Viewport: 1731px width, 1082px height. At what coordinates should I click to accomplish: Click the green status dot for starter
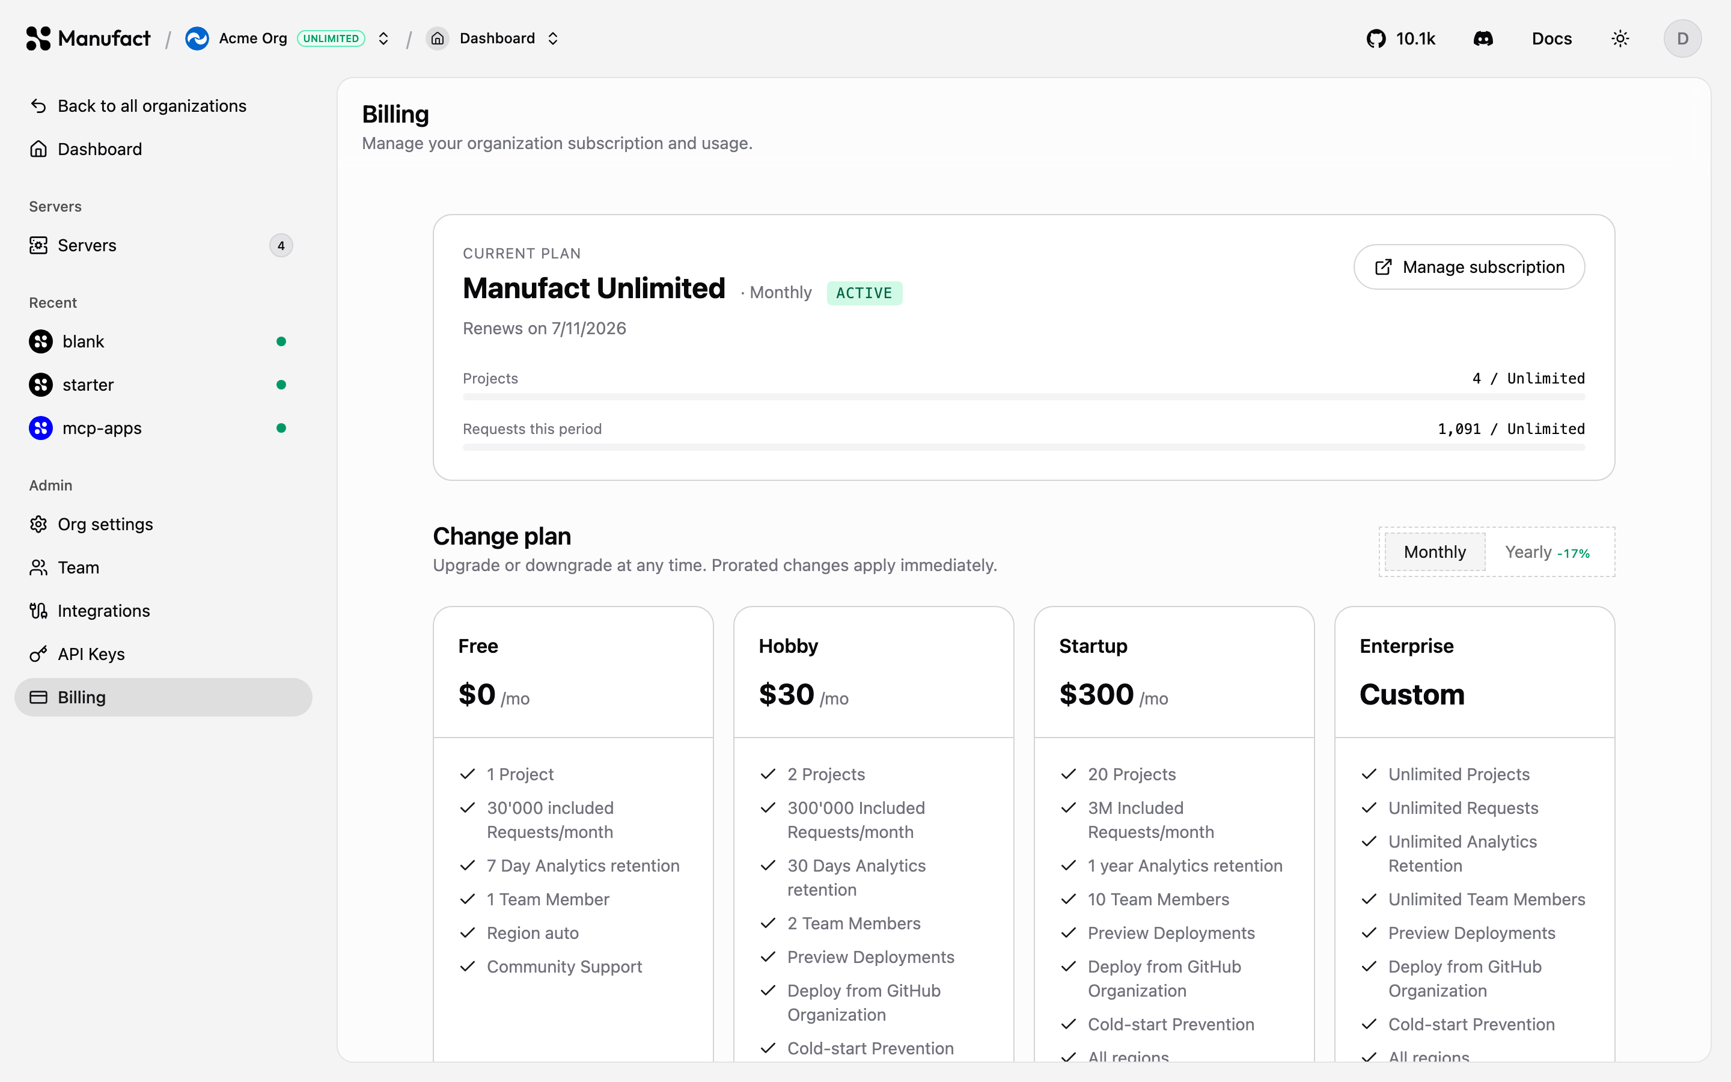point(281,385)
